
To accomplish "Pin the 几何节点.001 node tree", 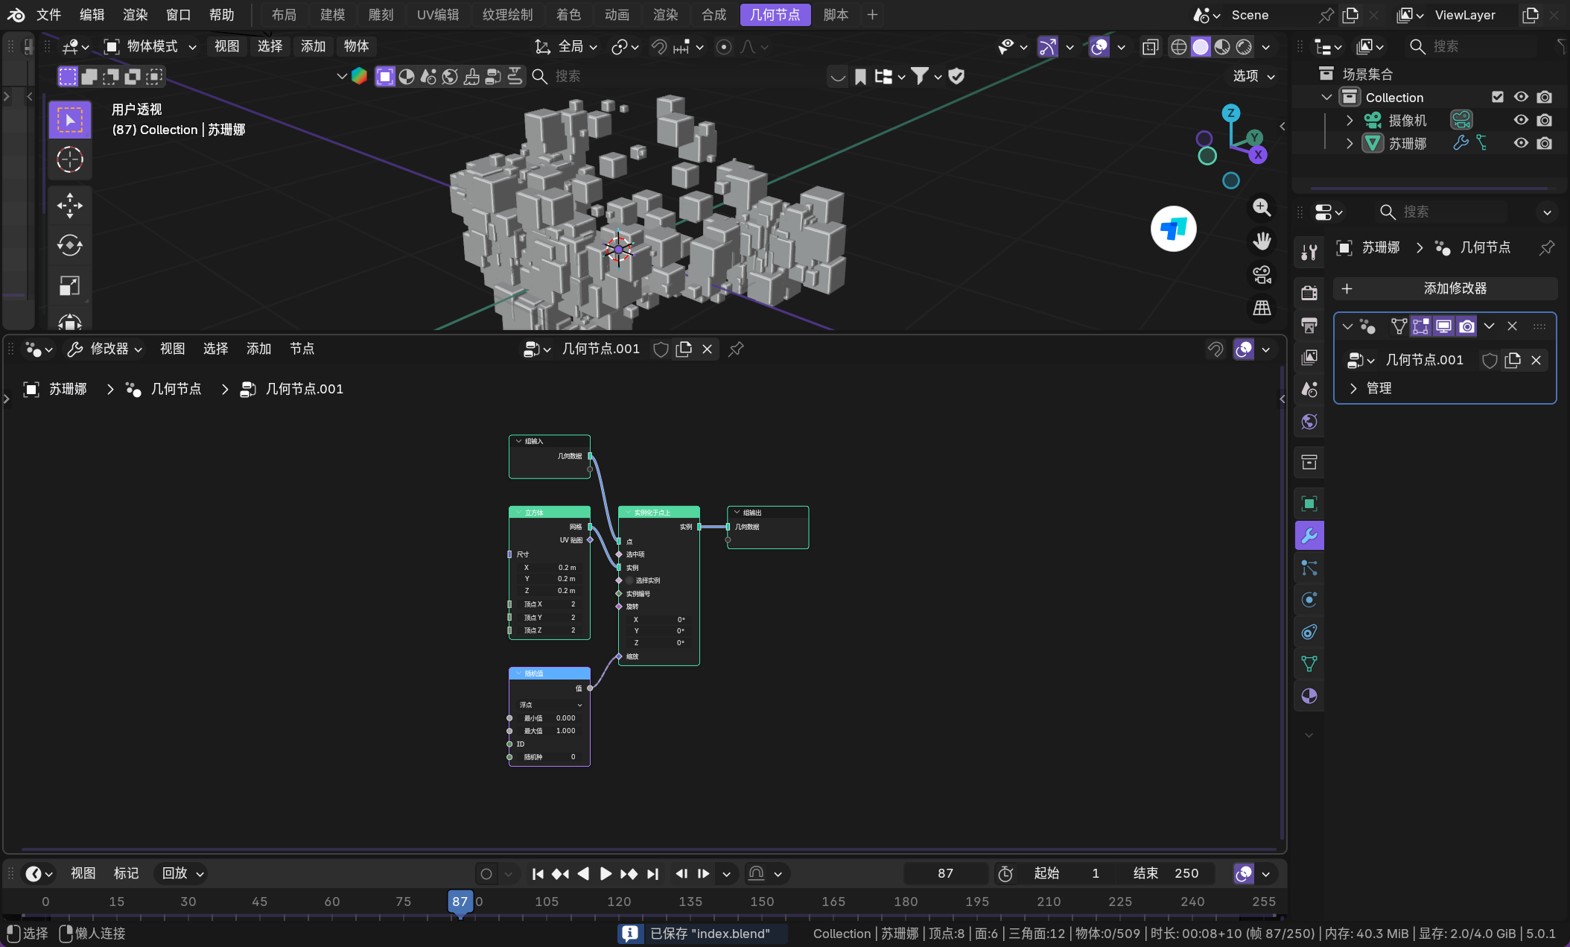I will [x=736, y=349].
